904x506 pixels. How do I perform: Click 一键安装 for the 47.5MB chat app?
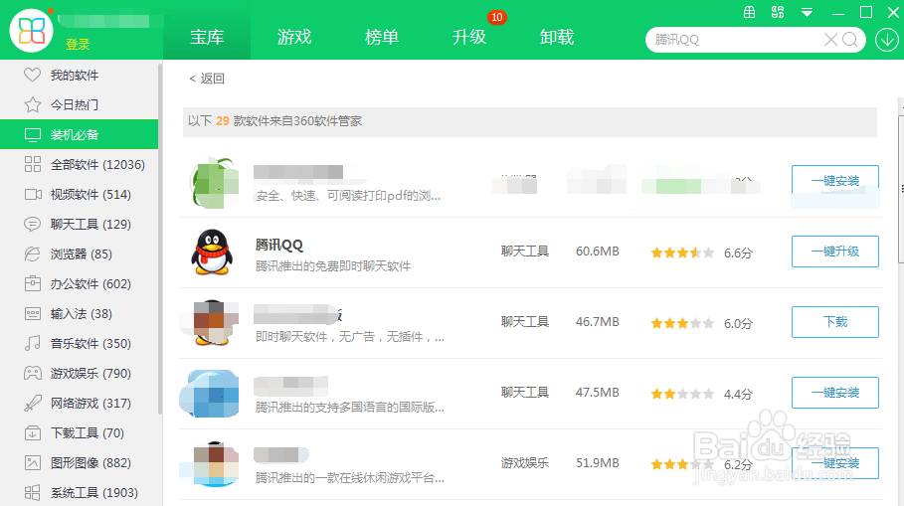(834, 393)
